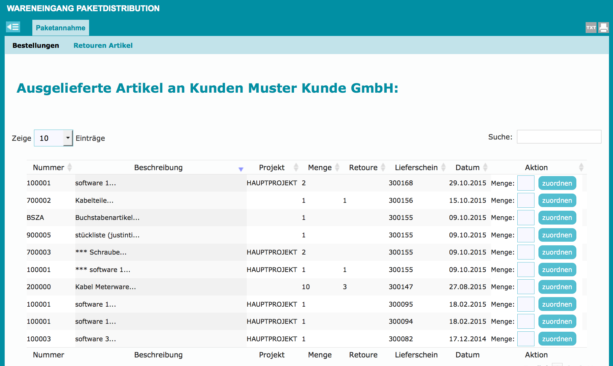Image resolution: width=613 pixels, height=366 pixels.
Task: Sort by Lieferschein column arrows
Action: (x=443, y=168)
